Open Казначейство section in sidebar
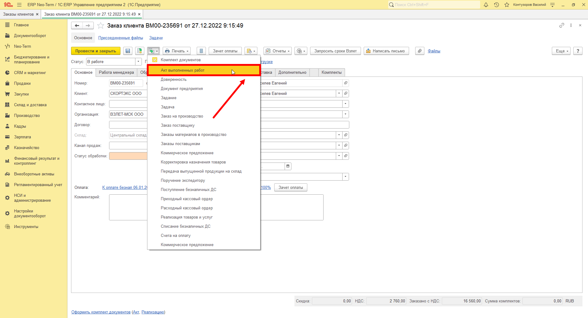588x318 pixels. [26, 148]
